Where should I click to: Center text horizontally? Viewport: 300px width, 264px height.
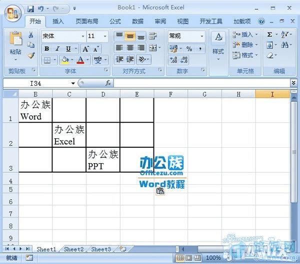point(130,48)
